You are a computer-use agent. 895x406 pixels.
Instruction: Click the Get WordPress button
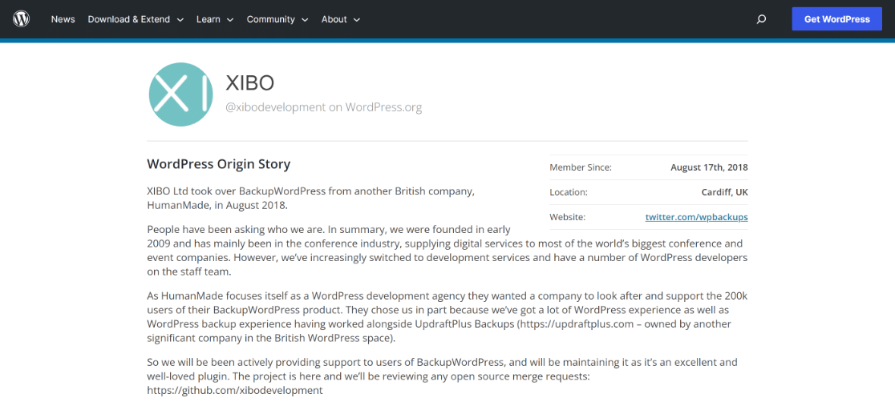(x=836, y=19)
